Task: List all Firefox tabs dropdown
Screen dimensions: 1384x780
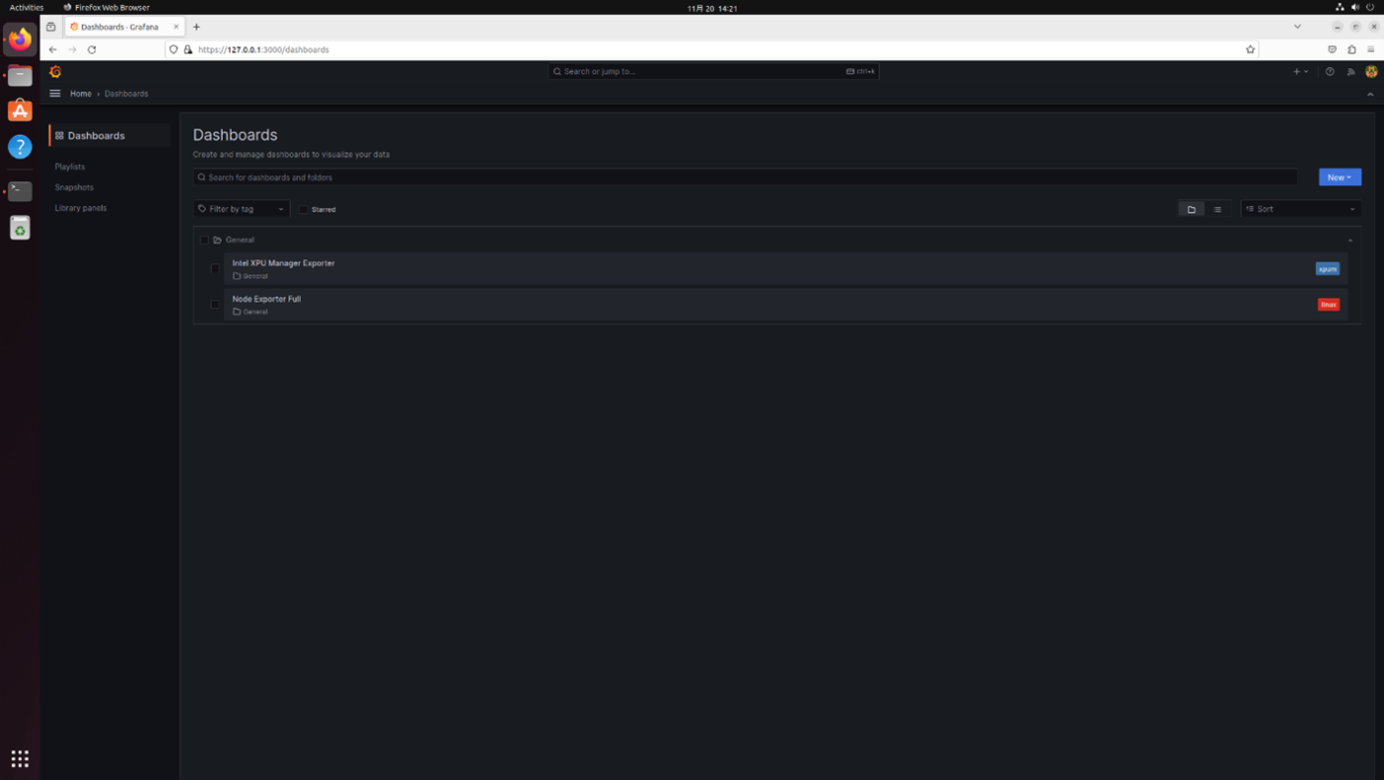Action: (1297, 27)
